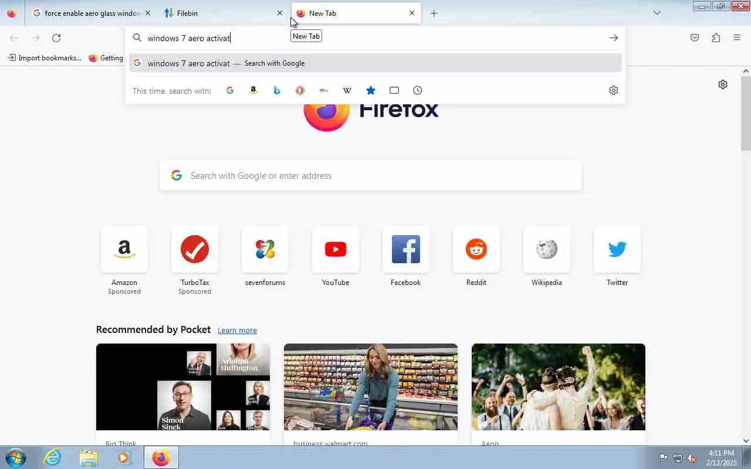Close the New Tab tab
The height and width of the screenshot is (469, 751).
tap(412, 13)
